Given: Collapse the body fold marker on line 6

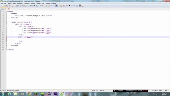Looking at the screenshot, I should point(6,22).
